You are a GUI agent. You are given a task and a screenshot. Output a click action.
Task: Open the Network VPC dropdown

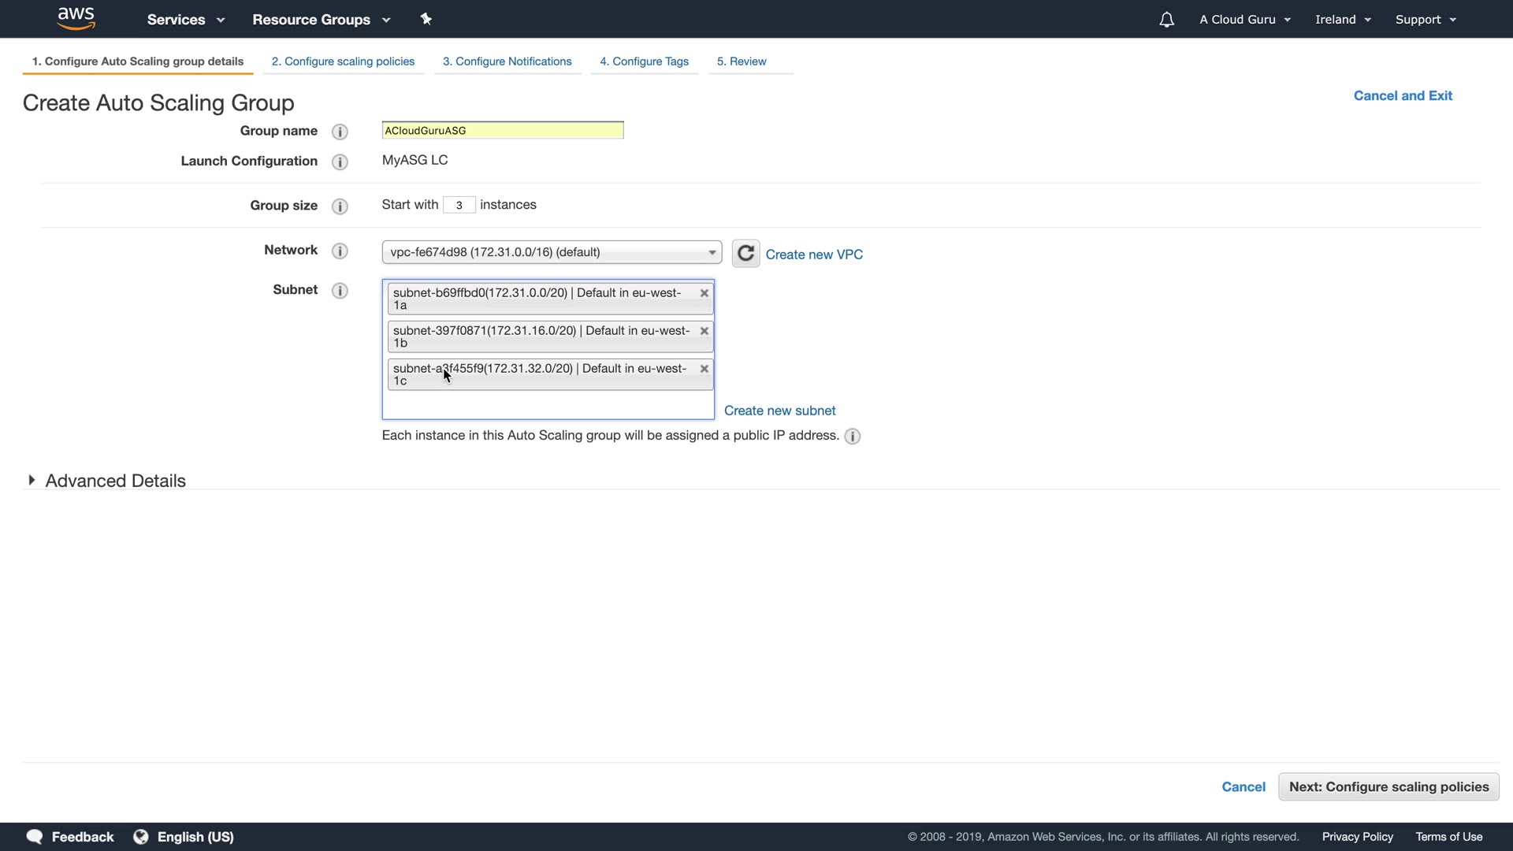point(552,252)
